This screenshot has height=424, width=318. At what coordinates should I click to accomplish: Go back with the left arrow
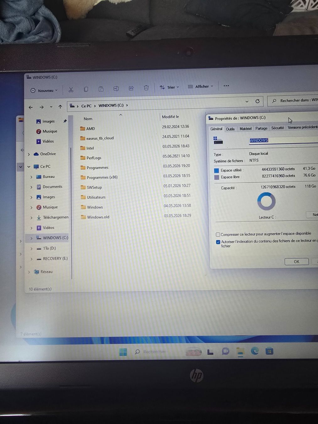click(x=31, y=107)
